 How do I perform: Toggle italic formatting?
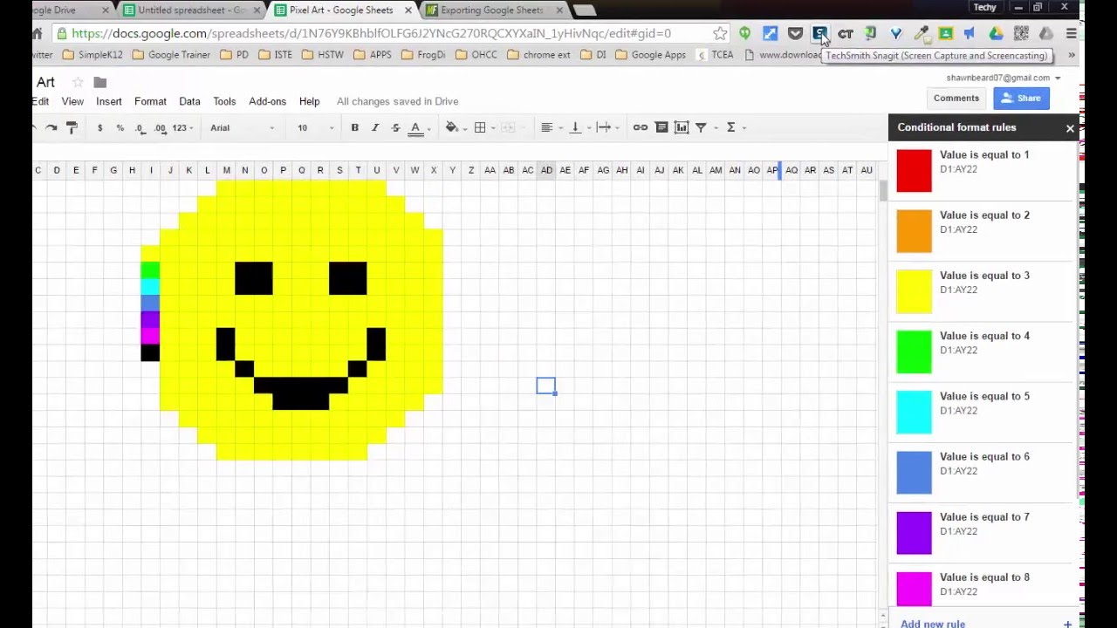(x=375, y=128)
